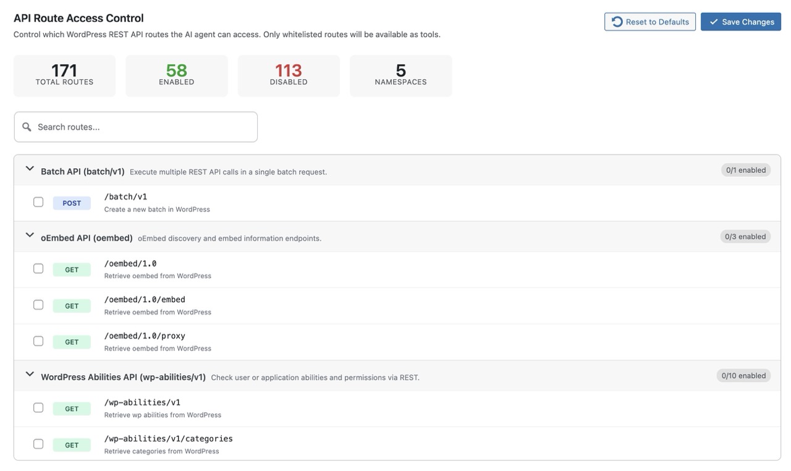Check the /wp-abilities/v1 route checkbox
791x471 pixels.
tap(38, 408)
